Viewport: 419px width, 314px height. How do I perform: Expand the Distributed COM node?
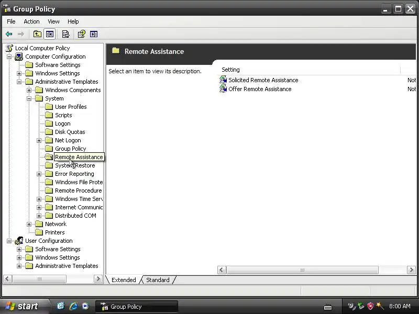39,216
